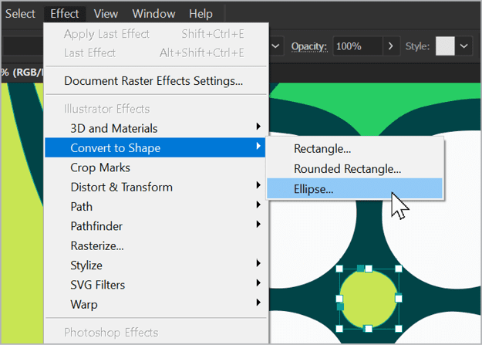Screen dimensions: 482x345
Task: Expand the Opacity slider arrow
Action: 391,46
